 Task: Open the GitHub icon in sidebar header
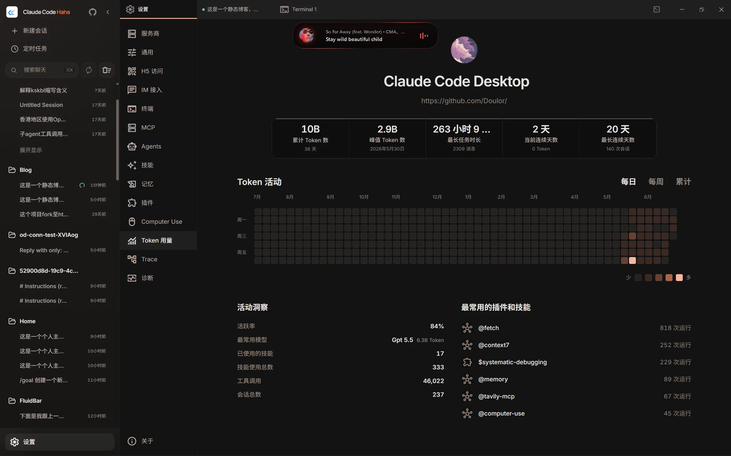point(93,12)
